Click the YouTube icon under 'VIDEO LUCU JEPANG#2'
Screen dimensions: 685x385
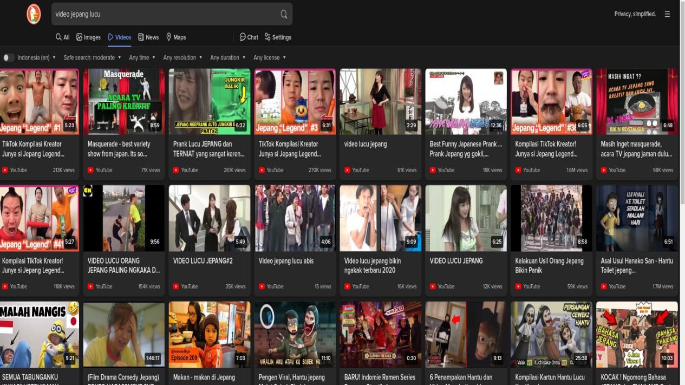pos(177,286)
